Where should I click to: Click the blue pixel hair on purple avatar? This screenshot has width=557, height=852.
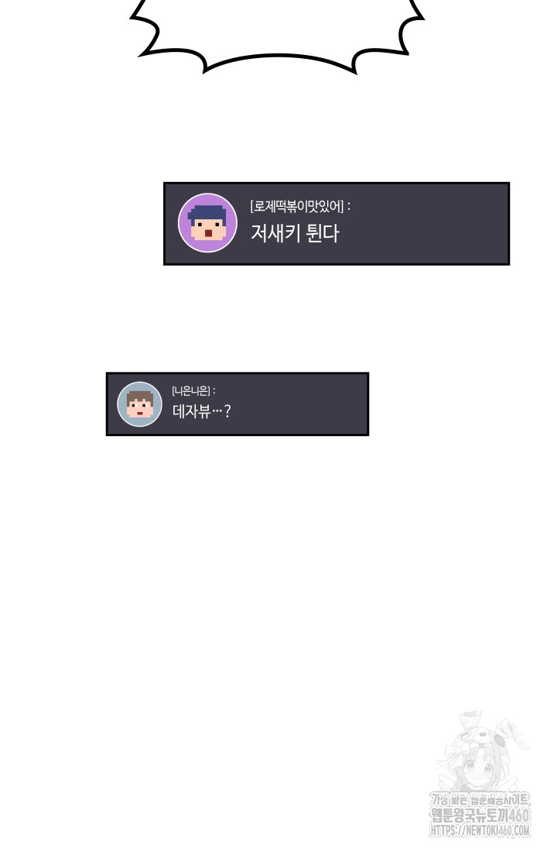tap(207, 213)
